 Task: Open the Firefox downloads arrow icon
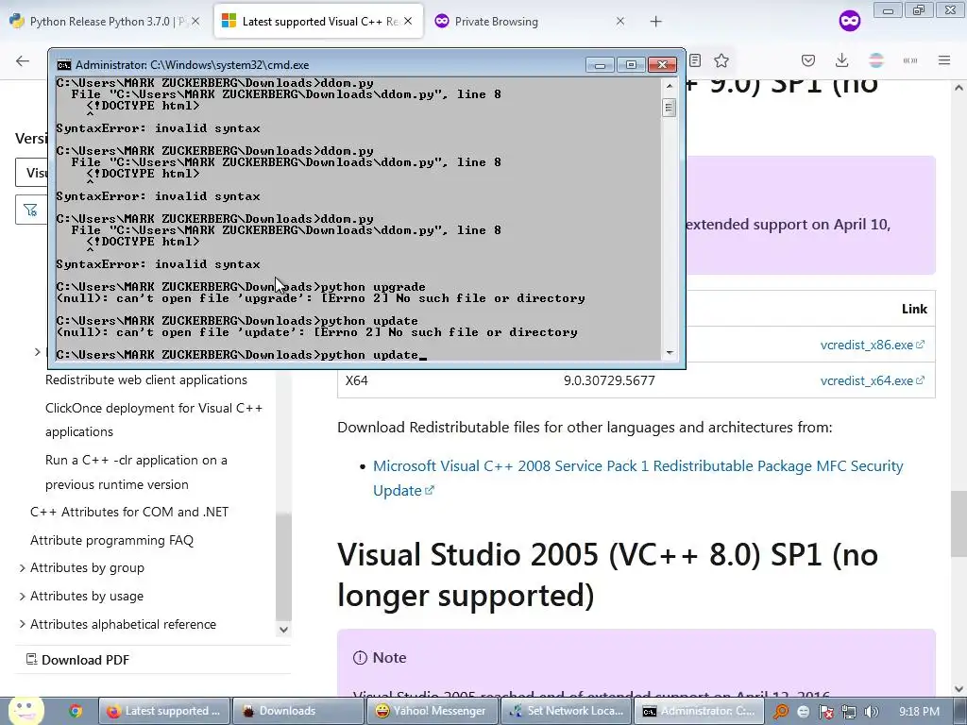click(841, 60)
